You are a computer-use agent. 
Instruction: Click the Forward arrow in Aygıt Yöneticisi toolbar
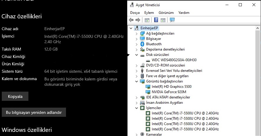[x=138, y=20]
